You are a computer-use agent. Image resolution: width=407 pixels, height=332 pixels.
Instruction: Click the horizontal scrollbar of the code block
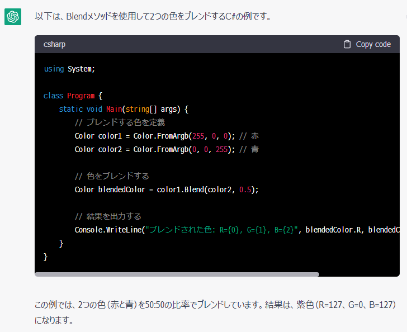pyautogui.click(x=177, y=274)
